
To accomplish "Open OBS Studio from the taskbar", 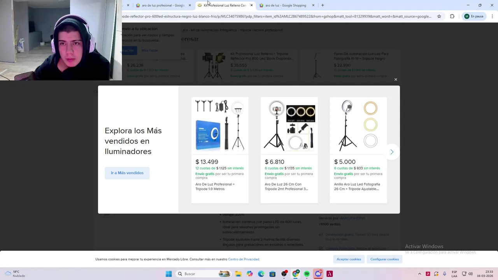I will pyautogui.click(x=284, y=274).
